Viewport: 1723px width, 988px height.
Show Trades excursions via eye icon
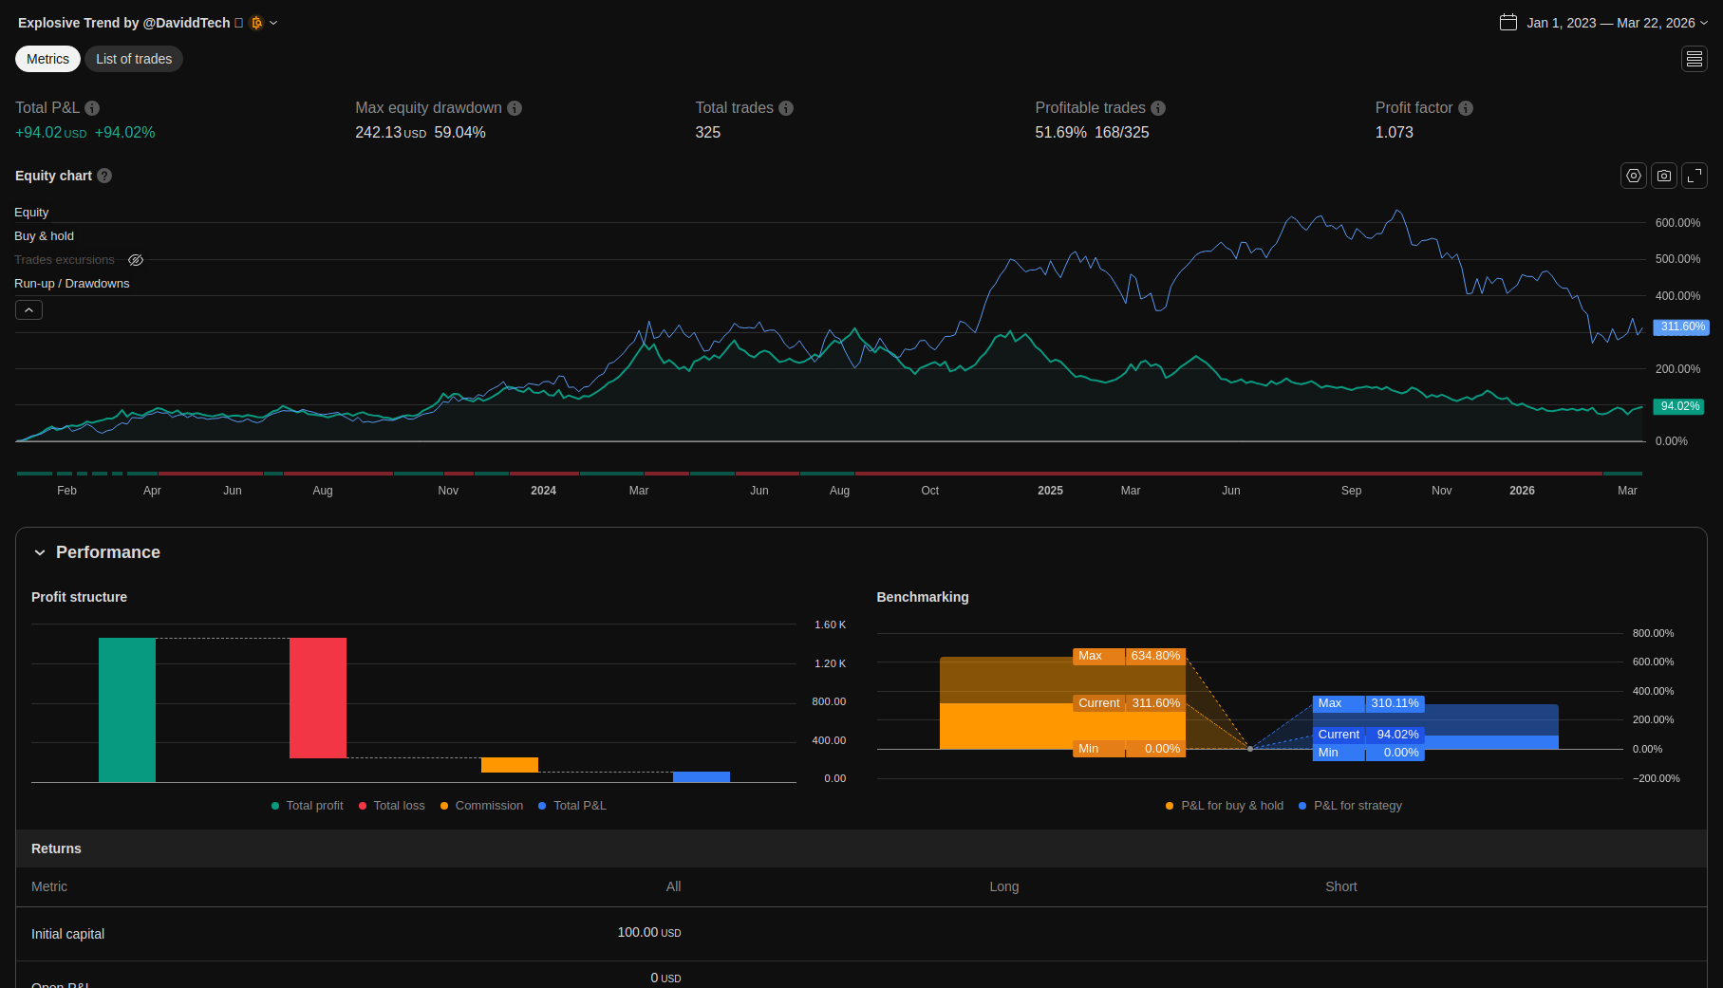(x=136, y=260)
